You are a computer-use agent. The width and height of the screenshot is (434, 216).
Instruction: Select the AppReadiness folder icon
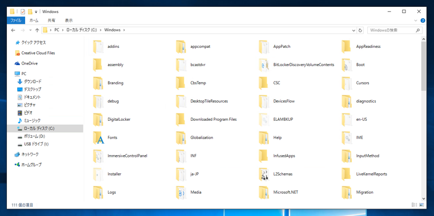(347, 47)
